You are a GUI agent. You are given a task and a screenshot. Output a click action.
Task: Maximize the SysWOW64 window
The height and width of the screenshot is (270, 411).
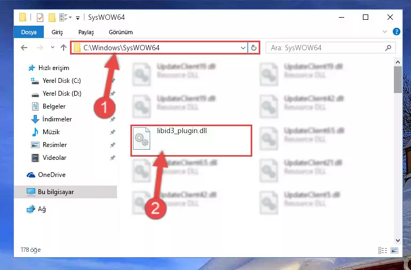coord(366,18)
